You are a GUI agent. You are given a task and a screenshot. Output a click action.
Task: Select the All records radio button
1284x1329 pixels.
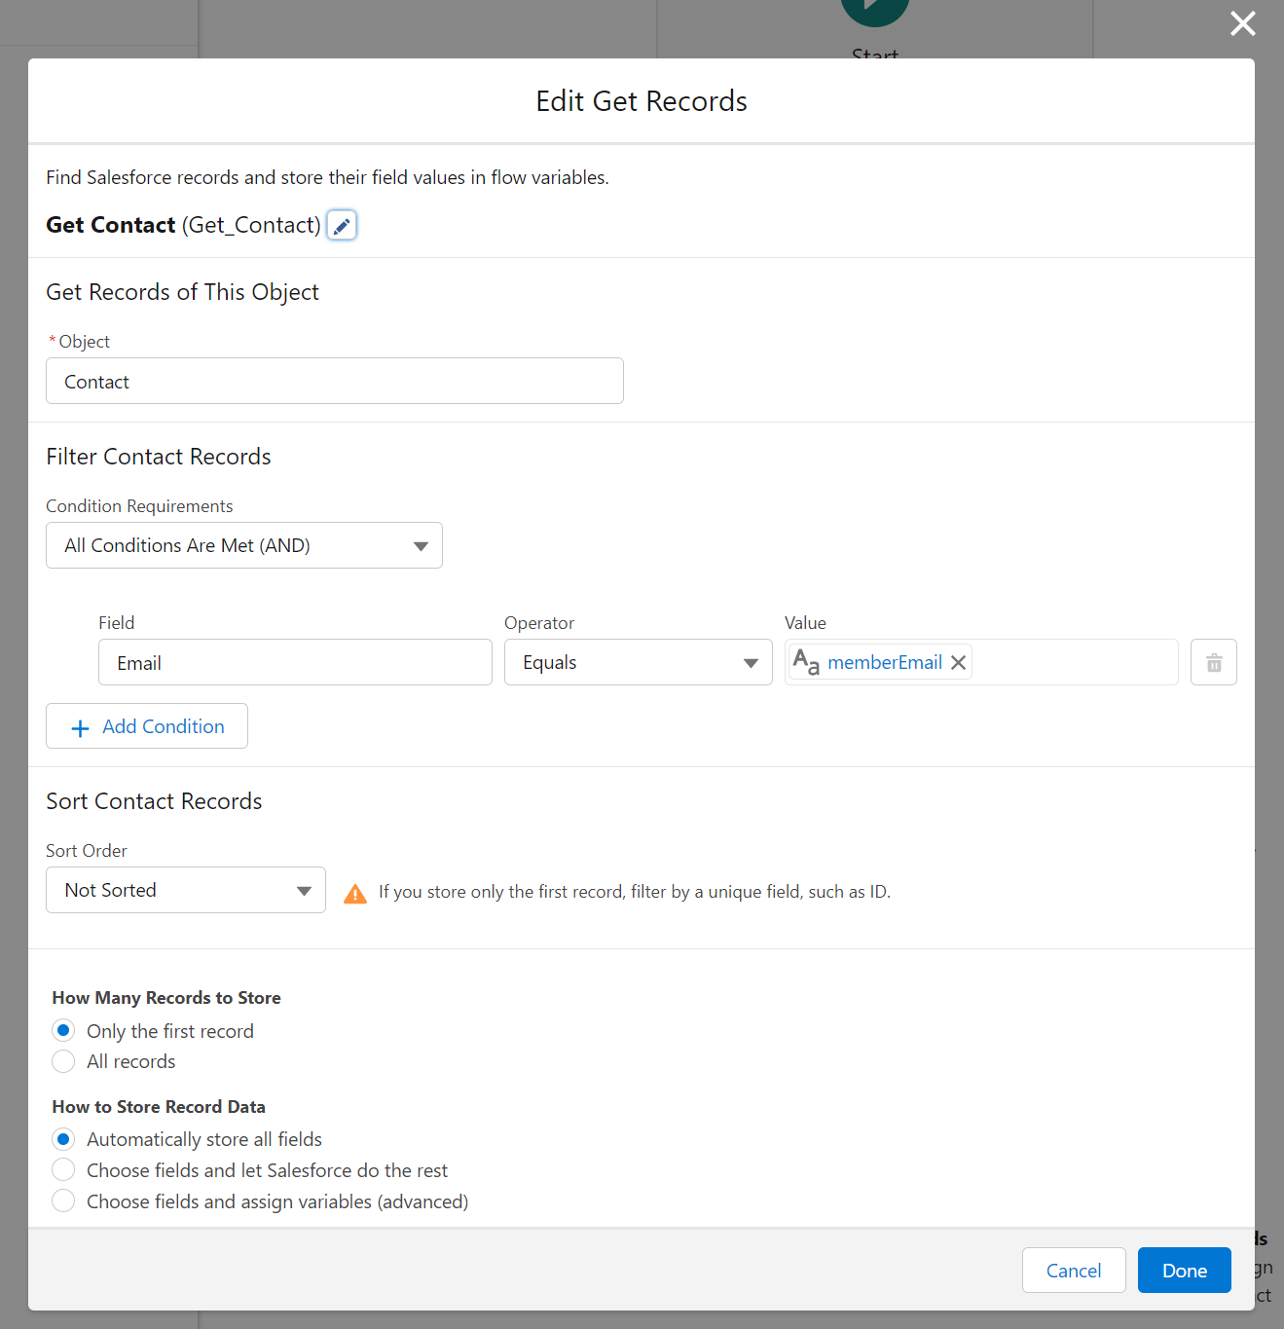63,1061
